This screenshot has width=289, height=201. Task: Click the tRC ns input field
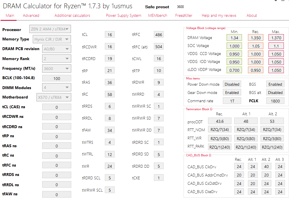[x=57, y=155]
